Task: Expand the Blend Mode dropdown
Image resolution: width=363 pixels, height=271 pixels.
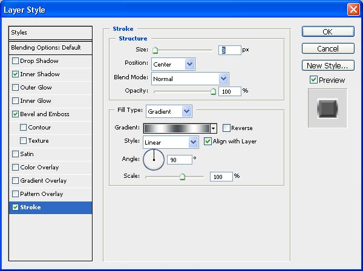Action: click(190, 79)
